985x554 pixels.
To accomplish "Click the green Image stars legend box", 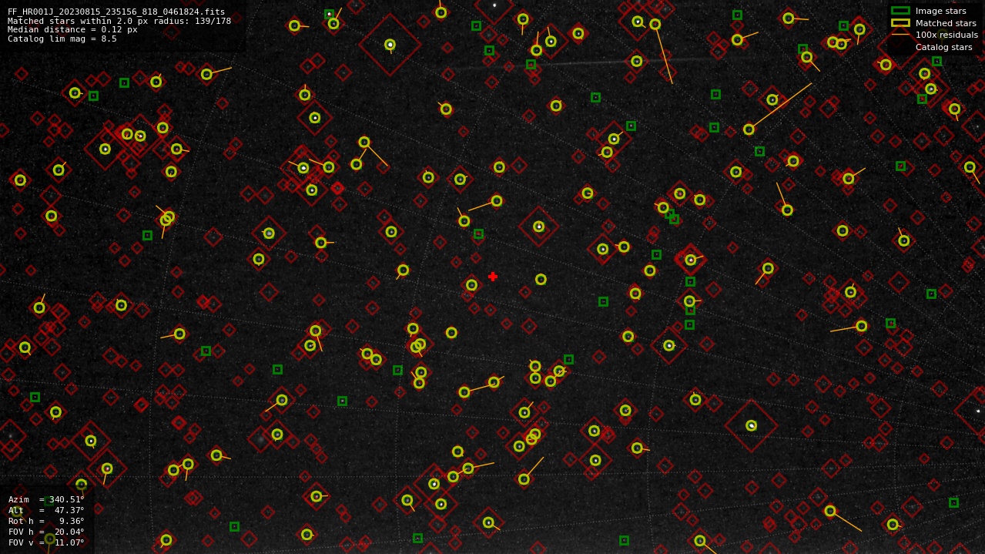I will [900, 11].
